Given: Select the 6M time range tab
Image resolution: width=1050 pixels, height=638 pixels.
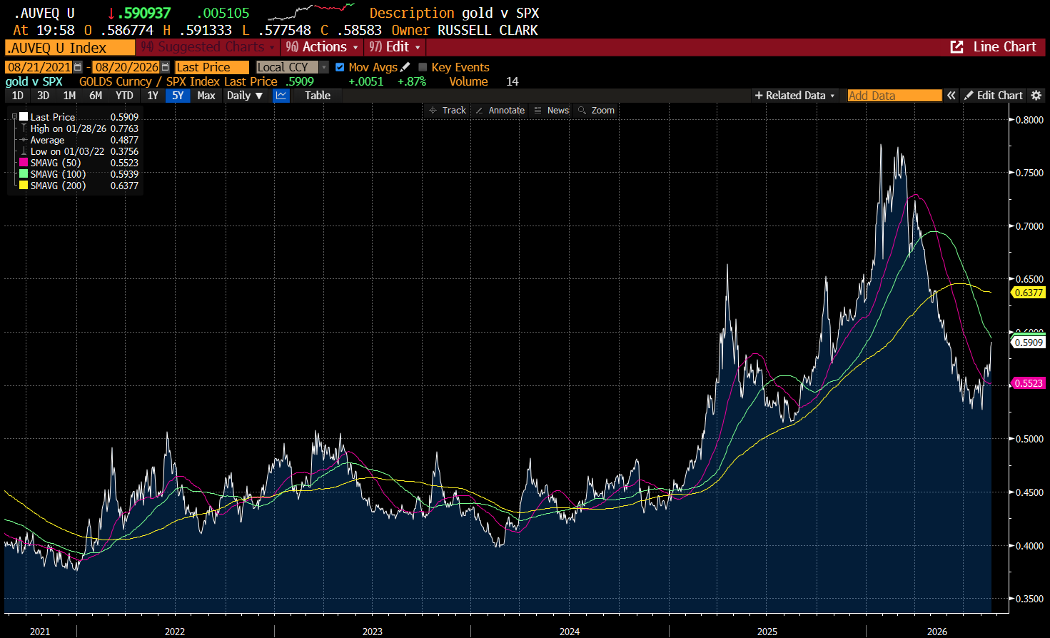Looking at the screenshot, I should 96,96.
